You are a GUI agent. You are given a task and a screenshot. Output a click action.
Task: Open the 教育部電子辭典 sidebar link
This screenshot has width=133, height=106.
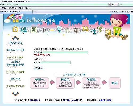click(15, 57)
